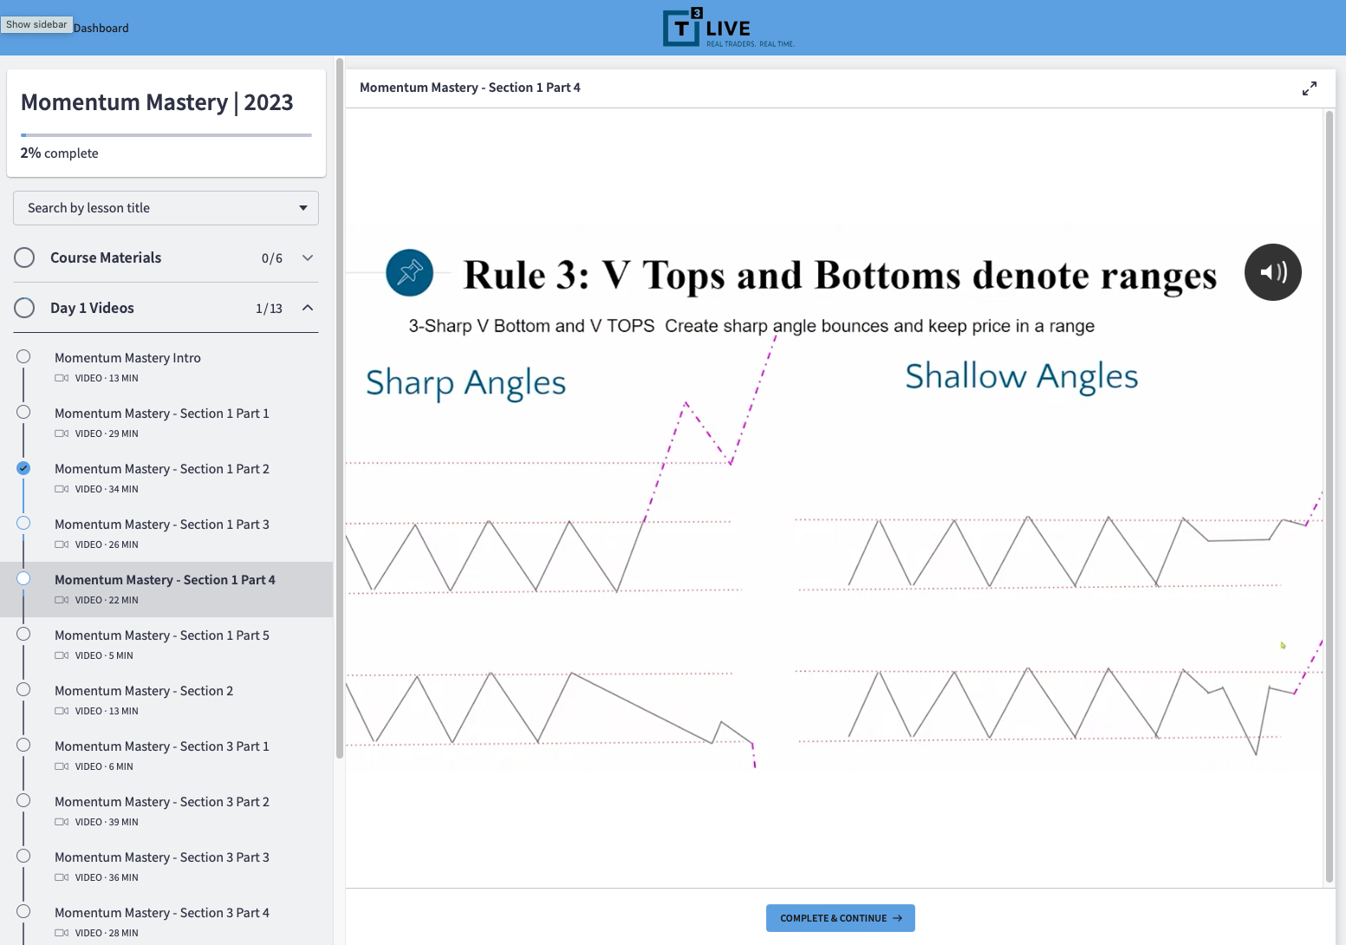Click the blue pushpin icon on slide
Screen dimensions: 1346x945
coord(409,272)
